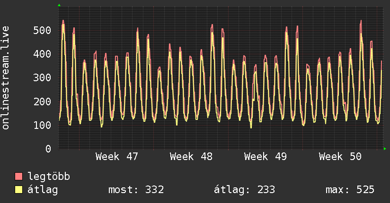Click the 300 y-axis tick label

point(42,78)
